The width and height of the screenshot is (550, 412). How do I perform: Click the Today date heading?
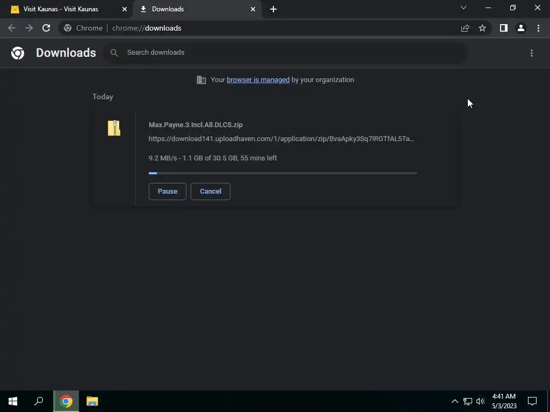103,97
